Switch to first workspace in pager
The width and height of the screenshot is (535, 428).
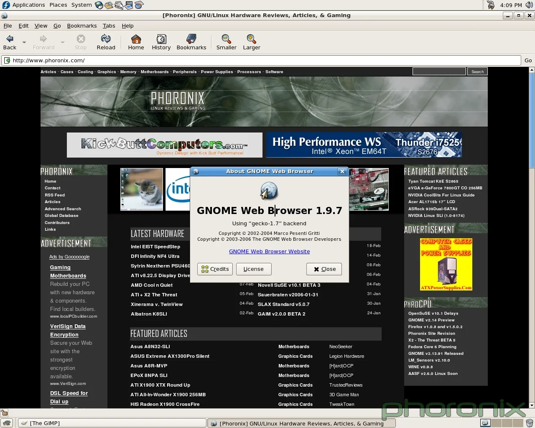pyautogui.click(x=485, y=423)
